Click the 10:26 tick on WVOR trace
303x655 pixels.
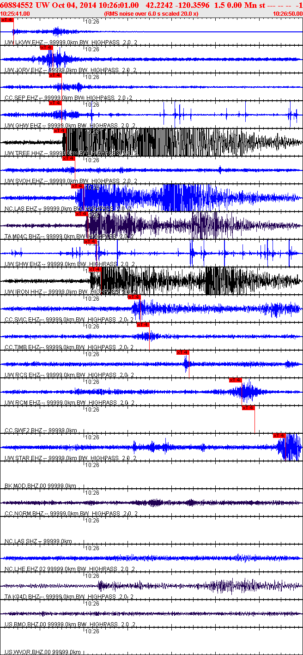[92, 631]
